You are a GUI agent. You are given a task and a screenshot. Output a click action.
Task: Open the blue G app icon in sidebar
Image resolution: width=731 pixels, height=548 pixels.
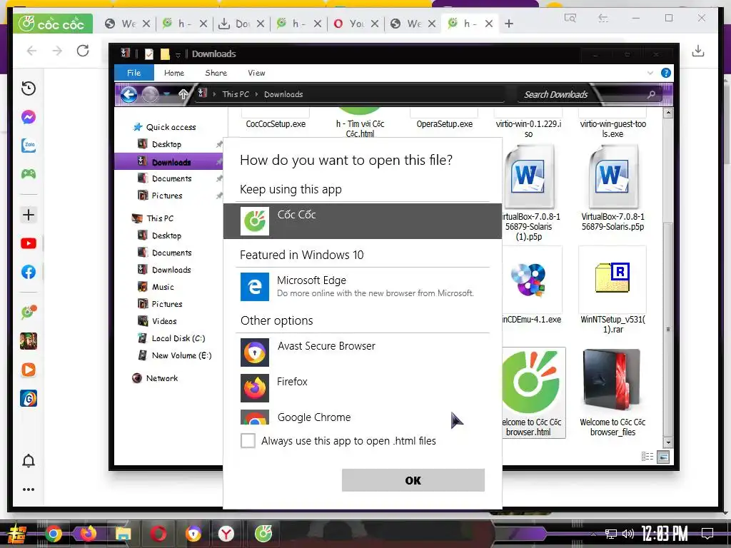[x=29, y=398]
